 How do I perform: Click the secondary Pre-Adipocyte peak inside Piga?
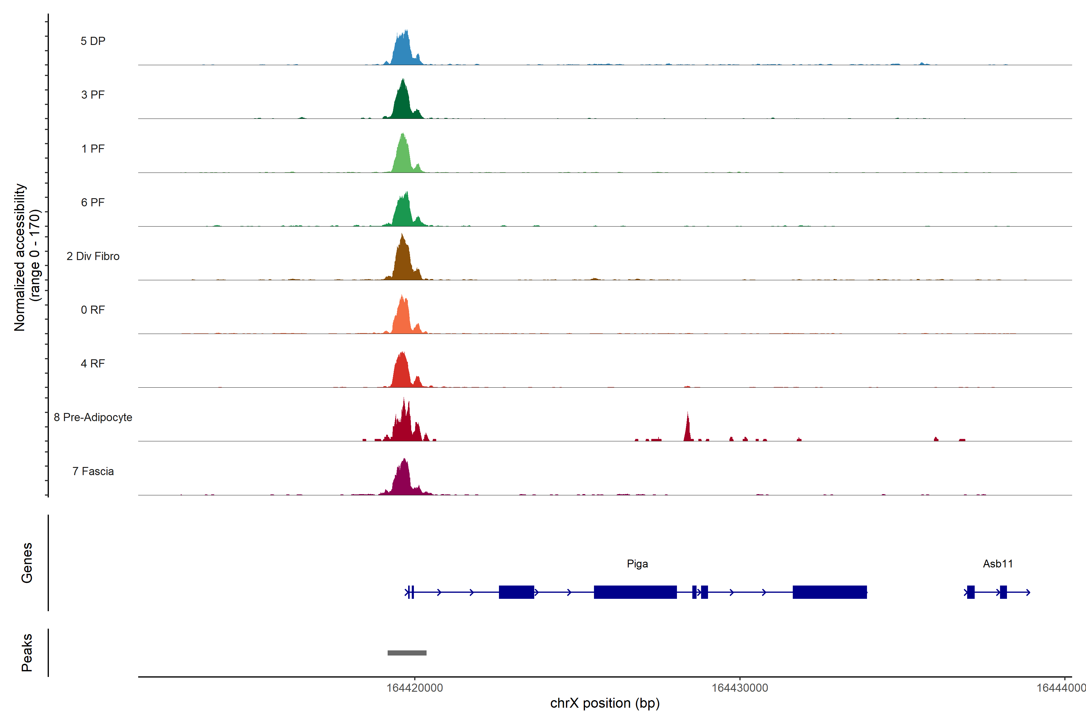pos(687,432)
